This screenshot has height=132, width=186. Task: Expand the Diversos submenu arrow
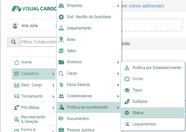(118, 62)
